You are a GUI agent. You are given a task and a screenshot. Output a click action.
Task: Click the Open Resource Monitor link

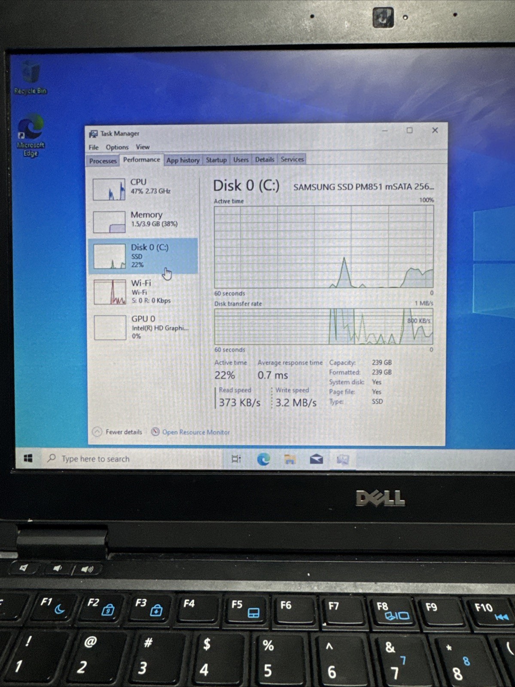coord(196,432)
